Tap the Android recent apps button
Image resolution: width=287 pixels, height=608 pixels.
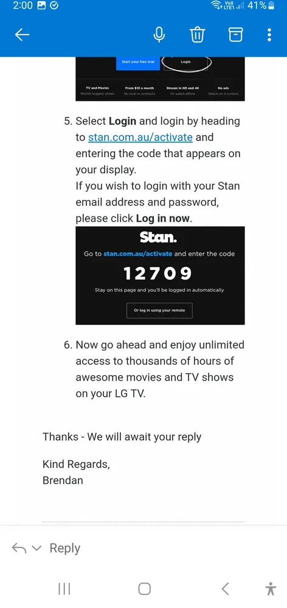click(64, 589)
